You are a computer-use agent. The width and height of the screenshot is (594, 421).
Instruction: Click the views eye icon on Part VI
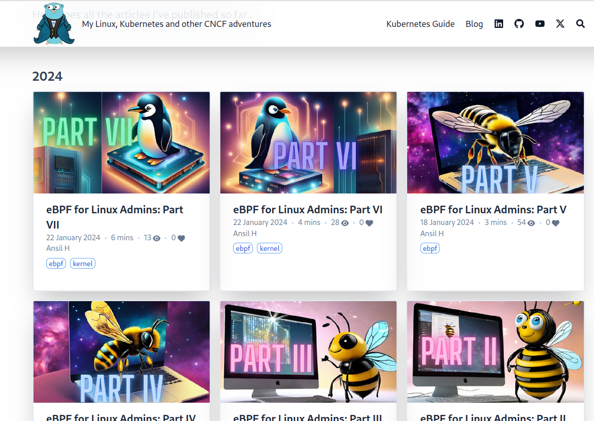click(345, 223)
